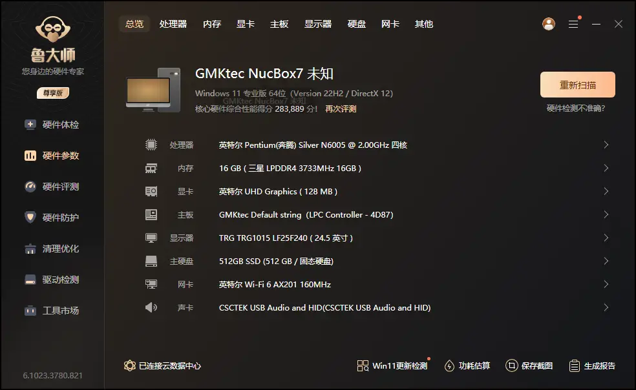Expand the 处理器 row chevron

tap(606, 145)
